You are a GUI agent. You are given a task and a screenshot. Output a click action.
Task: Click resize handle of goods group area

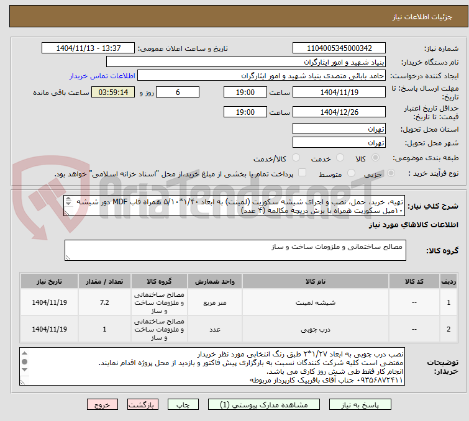pyautogui.click(x=68, y=258)
